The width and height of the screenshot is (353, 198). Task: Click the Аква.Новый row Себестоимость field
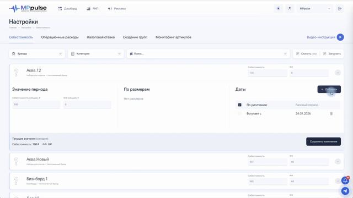click(268, 162)
